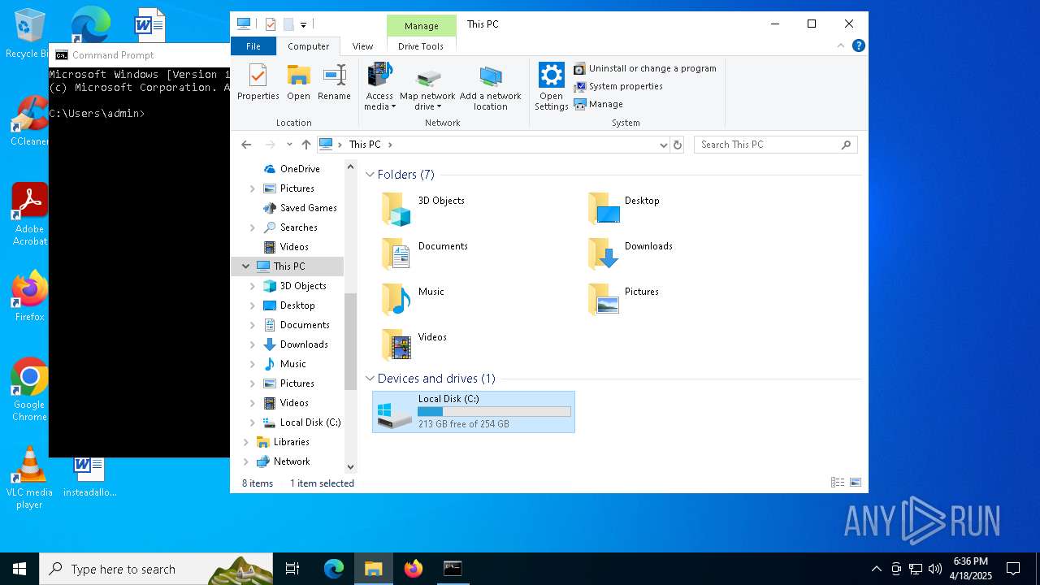Open Adobe Acrobat desktop shortcut

point(30,214)
